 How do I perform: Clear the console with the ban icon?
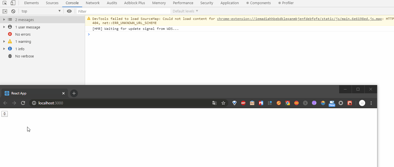[13, 11]
